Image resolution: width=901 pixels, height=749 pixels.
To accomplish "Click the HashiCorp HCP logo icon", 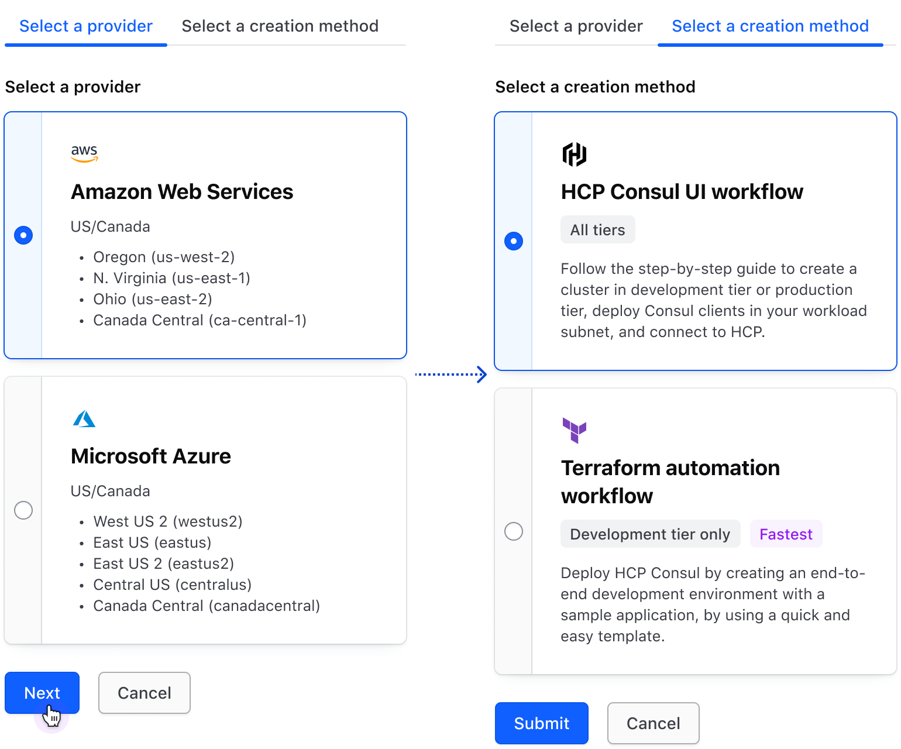I will 574,154.
